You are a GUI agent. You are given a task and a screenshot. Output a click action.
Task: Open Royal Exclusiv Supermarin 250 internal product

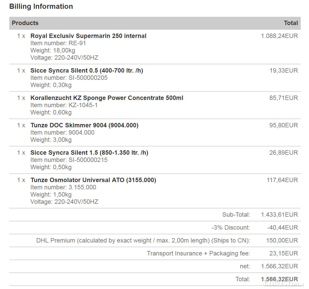(88, 36)
